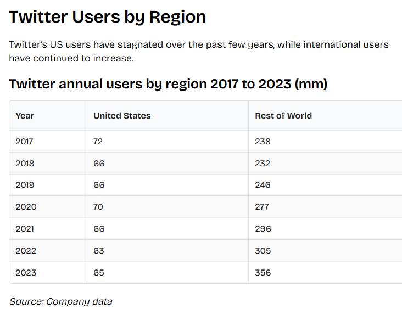Viewport: 402px width, 309px height.
Task: Click United States value 63 for 2022
Action: click(99, 251)
